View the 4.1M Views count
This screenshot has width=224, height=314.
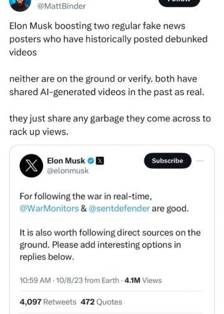tap(143, 280)
